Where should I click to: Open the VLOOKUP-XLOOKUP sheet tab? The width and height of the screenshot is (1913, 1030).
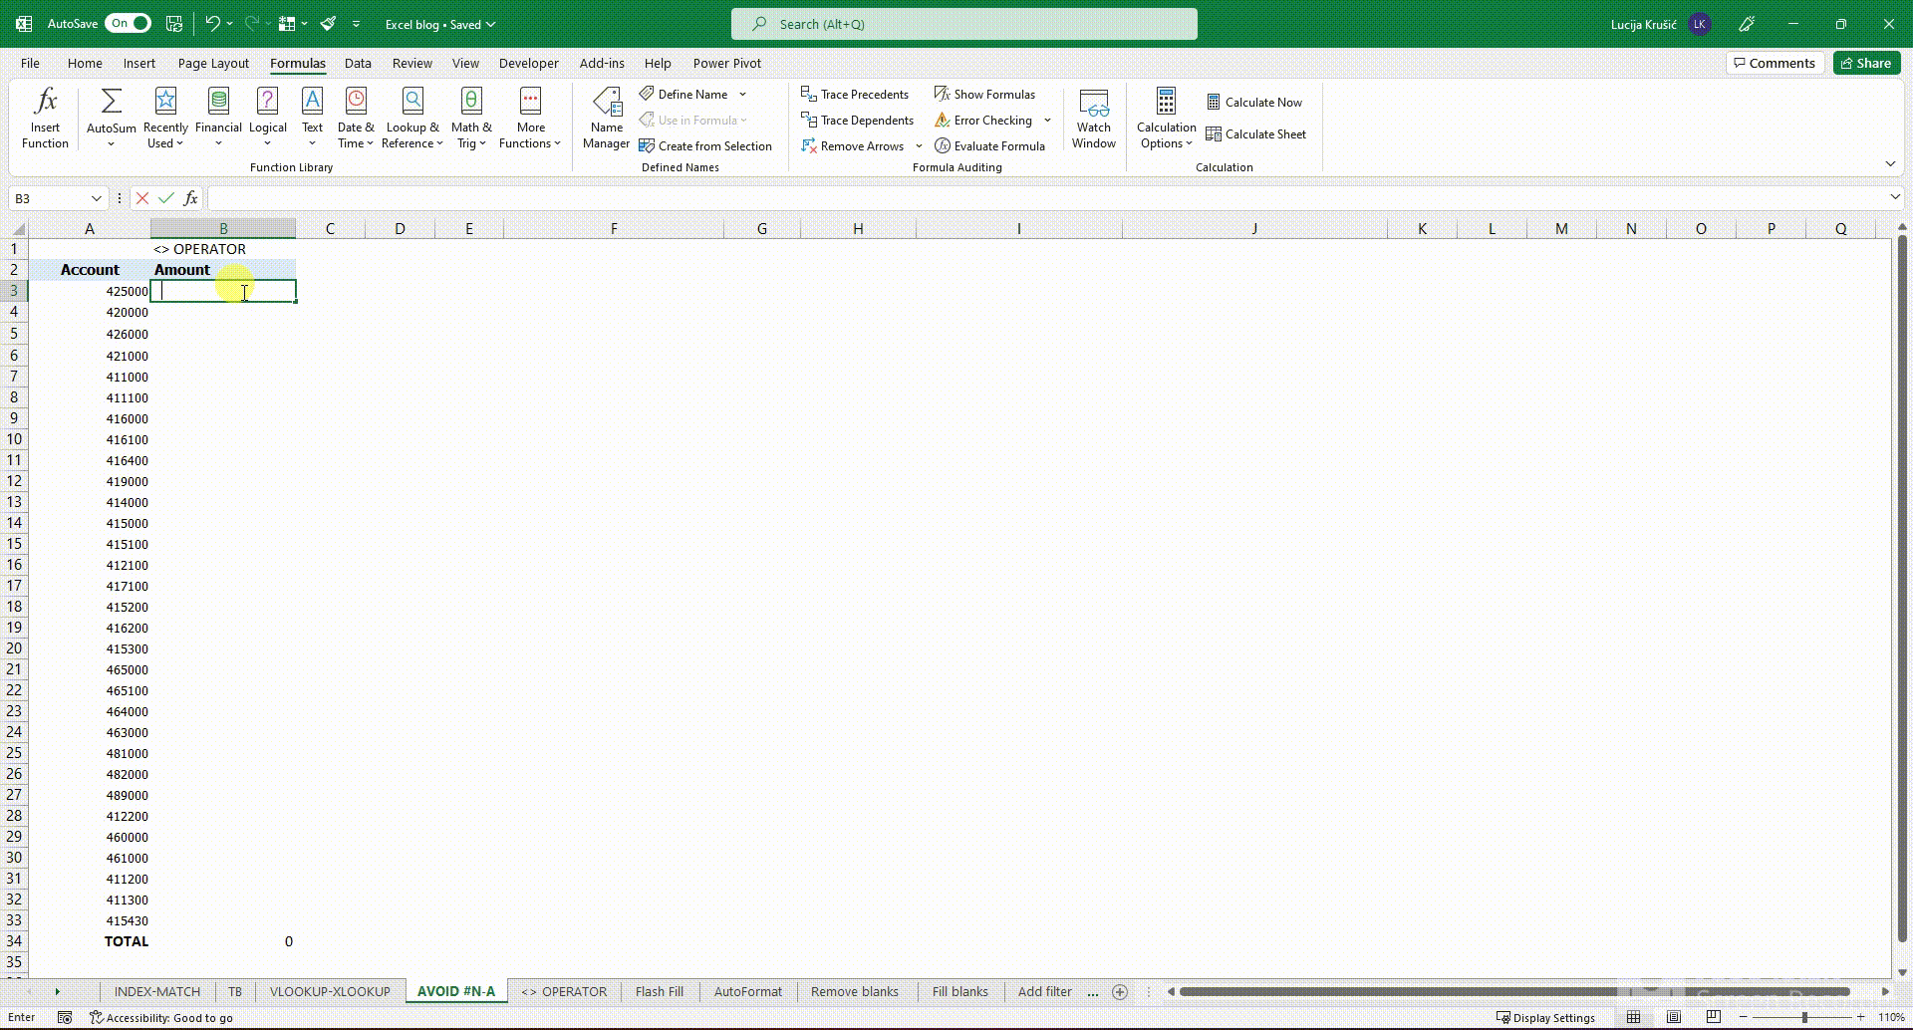click(x=330, y=991)
